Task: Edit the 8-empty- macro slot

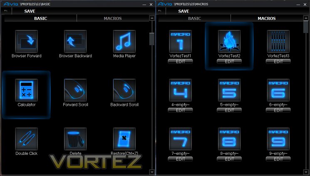Action: pyautogui.click(x=229, y=159)
